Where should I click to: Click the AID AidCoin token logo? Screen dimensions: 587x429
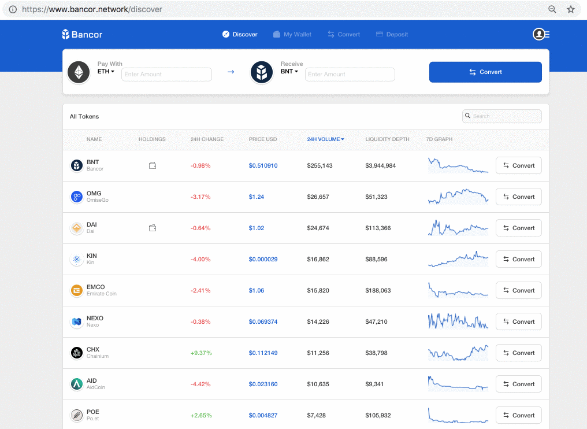(x=77, y=384)
